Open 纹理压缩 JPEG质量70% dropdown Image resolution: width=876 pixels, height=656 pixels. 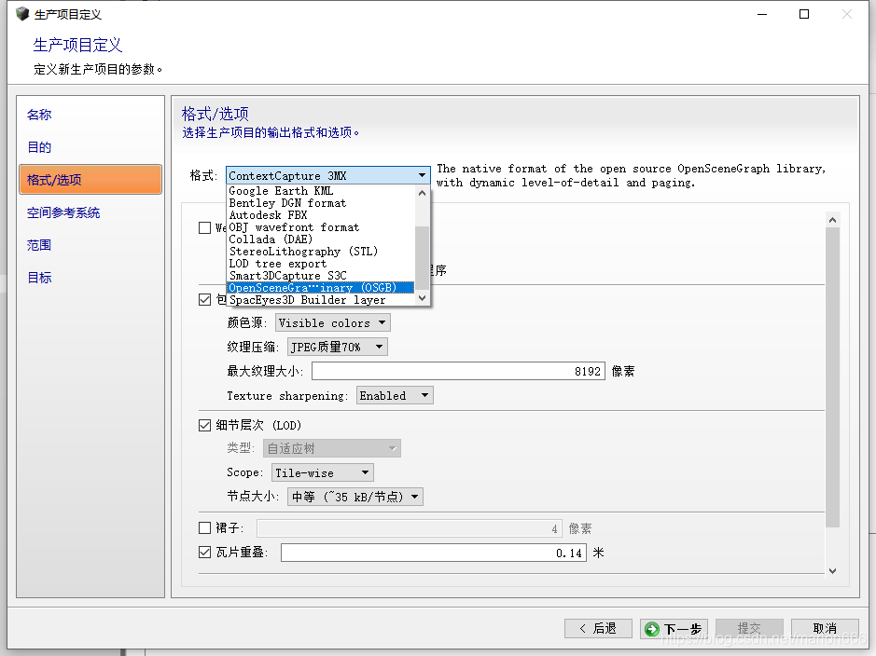(x=338, y=347)
